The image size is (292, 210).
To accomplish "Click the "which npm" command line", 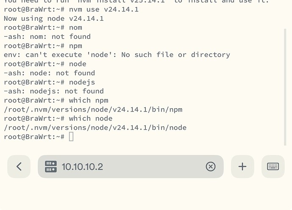I will tap(56, 100).
